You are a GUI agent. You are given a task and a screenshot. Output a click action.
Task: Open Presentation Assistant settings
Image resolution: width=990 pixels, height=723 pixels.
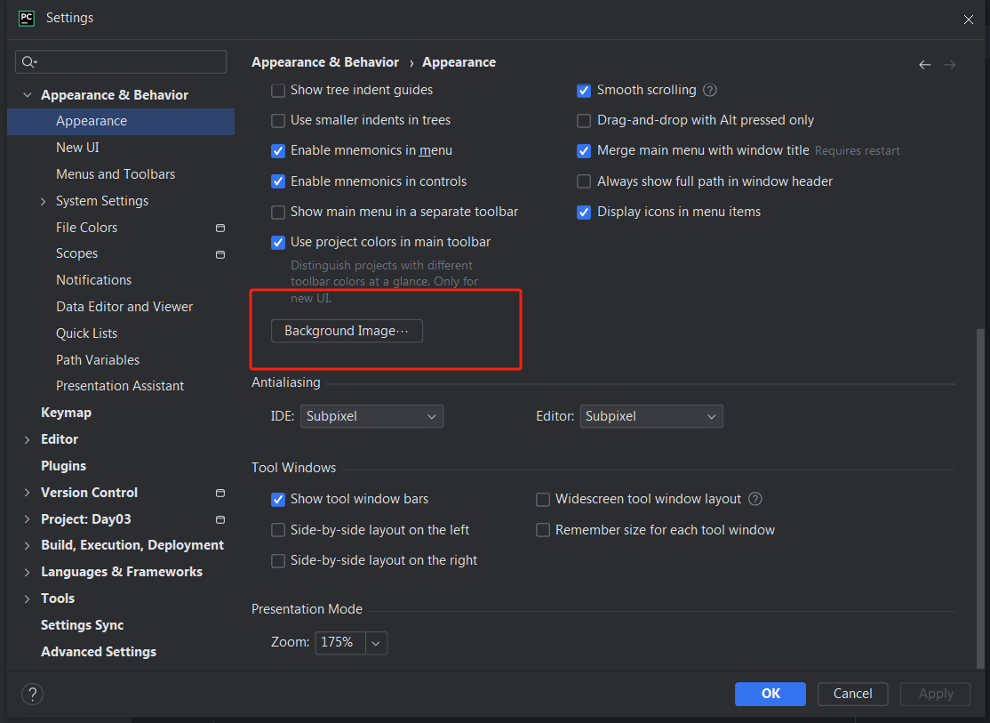pos(120,386)
